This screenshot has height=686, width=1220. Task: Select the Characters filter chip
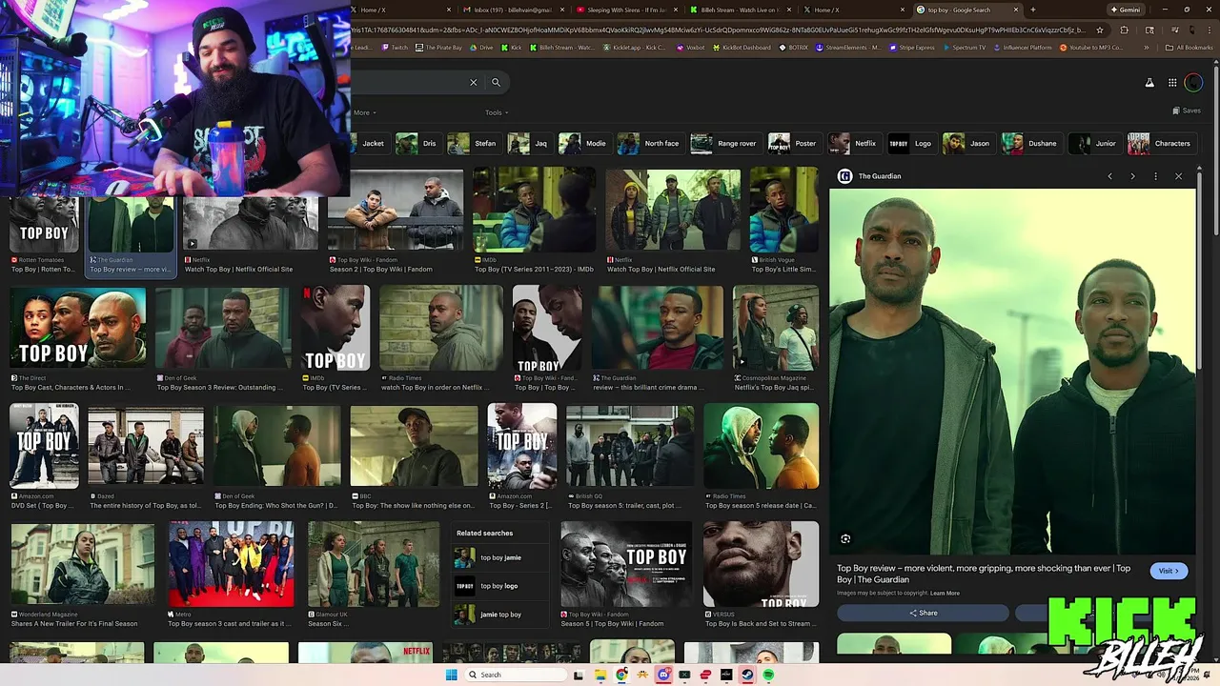coord(1160,144)
